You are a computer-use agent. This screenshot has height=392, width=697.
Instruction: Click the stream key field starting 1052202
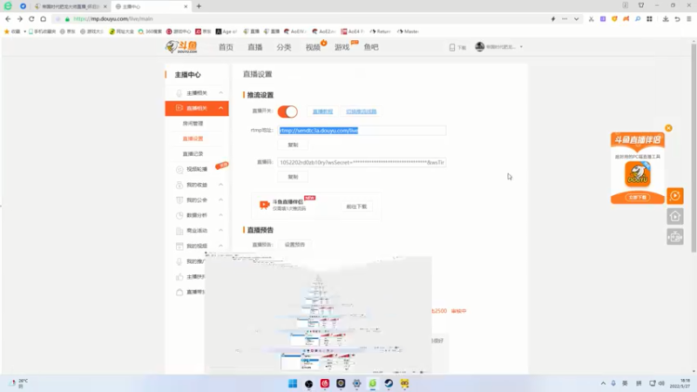[x=362, y=162]
